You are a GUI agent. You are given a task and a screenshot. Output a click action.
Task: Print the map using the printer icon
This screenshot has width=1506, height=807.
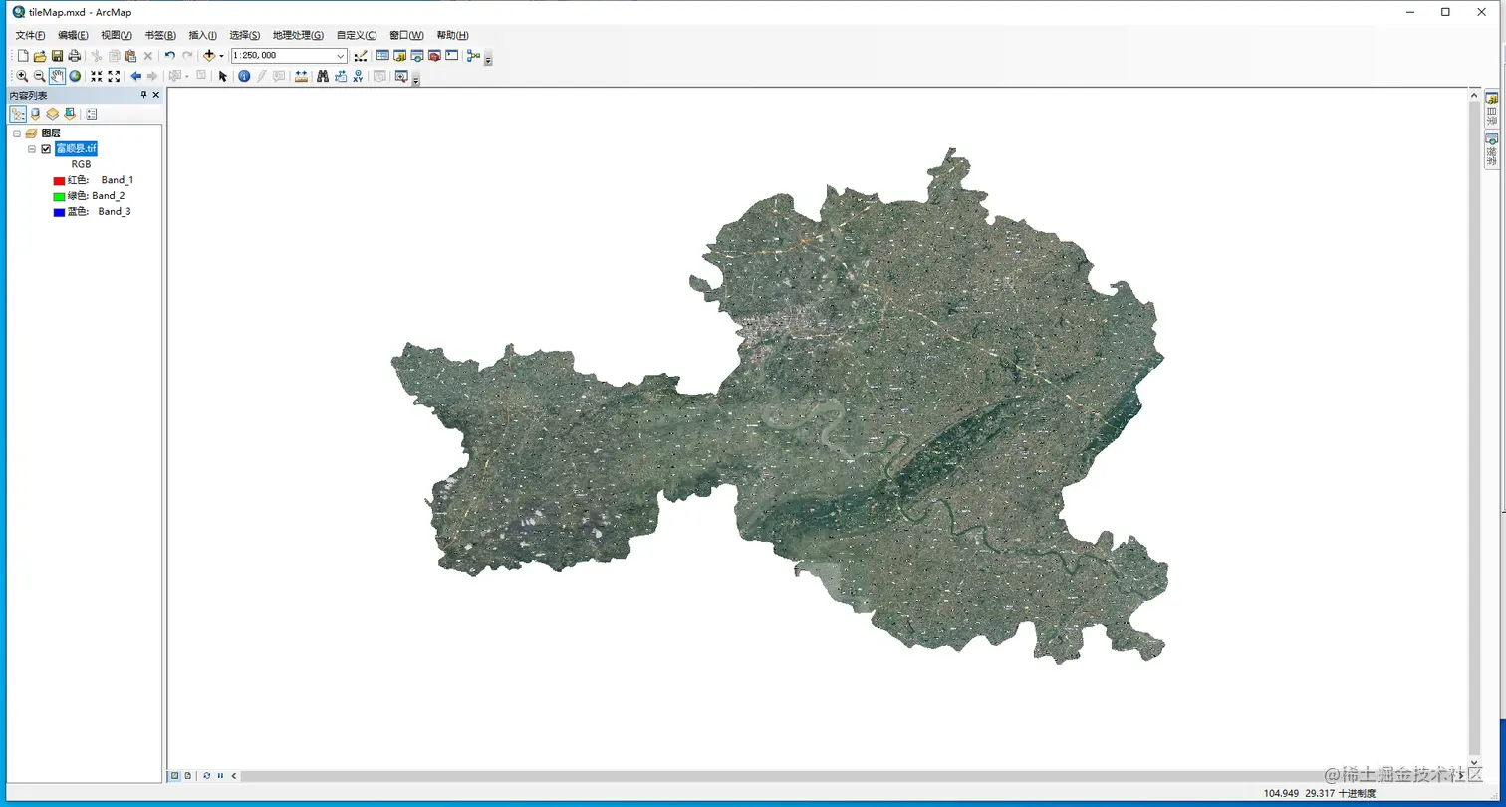coord(74,56)
